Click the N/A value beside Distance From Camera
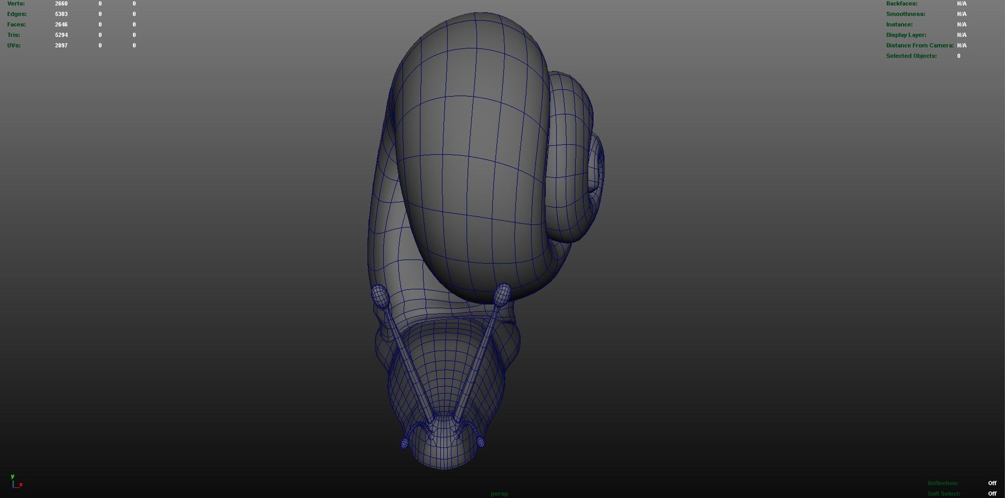Viewport: 1005px width, 498px height. [962, 45]
